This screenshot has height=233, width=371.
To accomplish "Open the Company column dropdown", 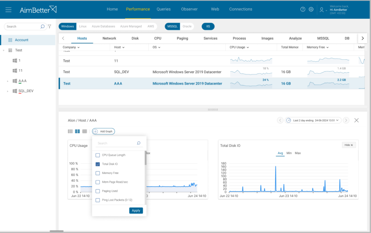I will pyautogui.click(x=71, y=47).
